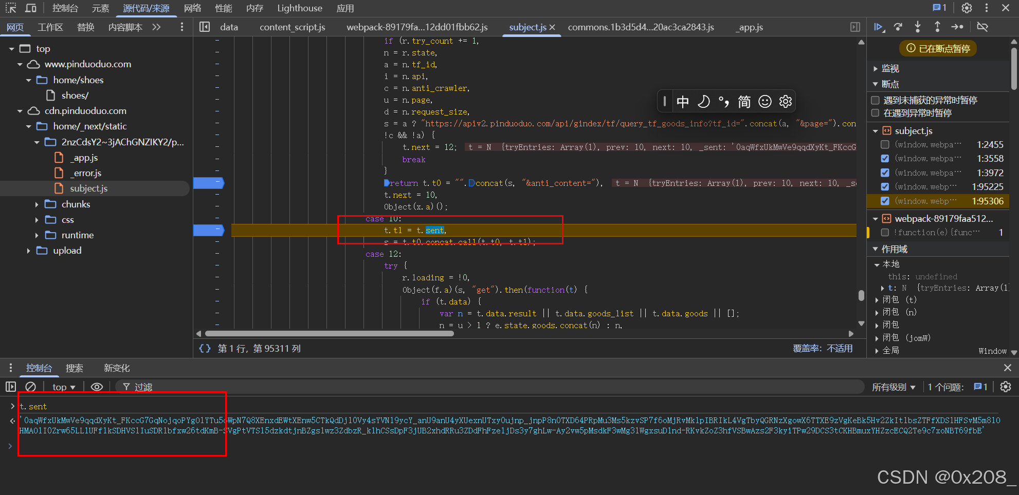Click the IME emoji smiley icon

coord(765,101)
